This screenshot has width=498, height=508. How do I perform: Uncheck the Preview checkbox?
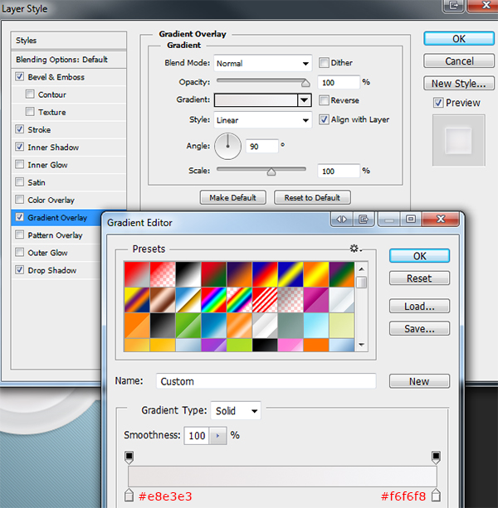coord(438,103)
